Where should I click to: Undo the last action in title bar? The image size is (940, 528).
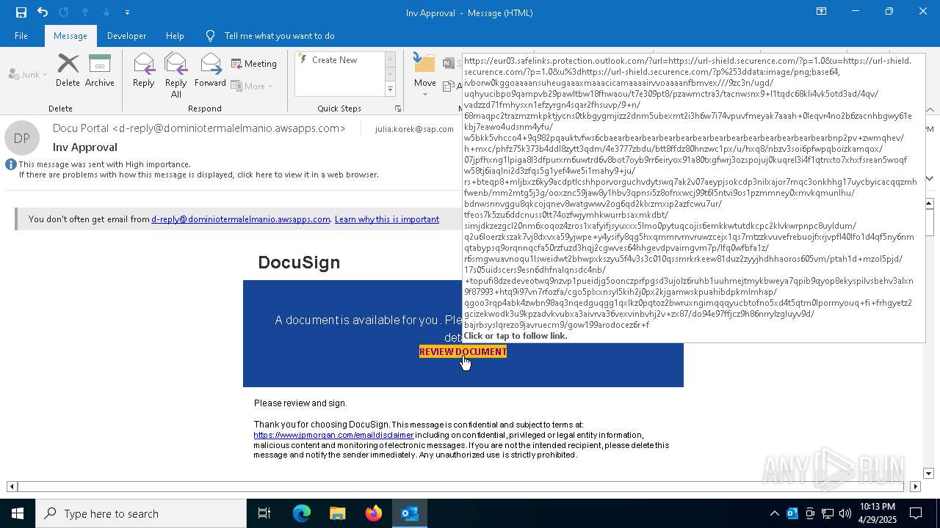click(x=43, y=12)
